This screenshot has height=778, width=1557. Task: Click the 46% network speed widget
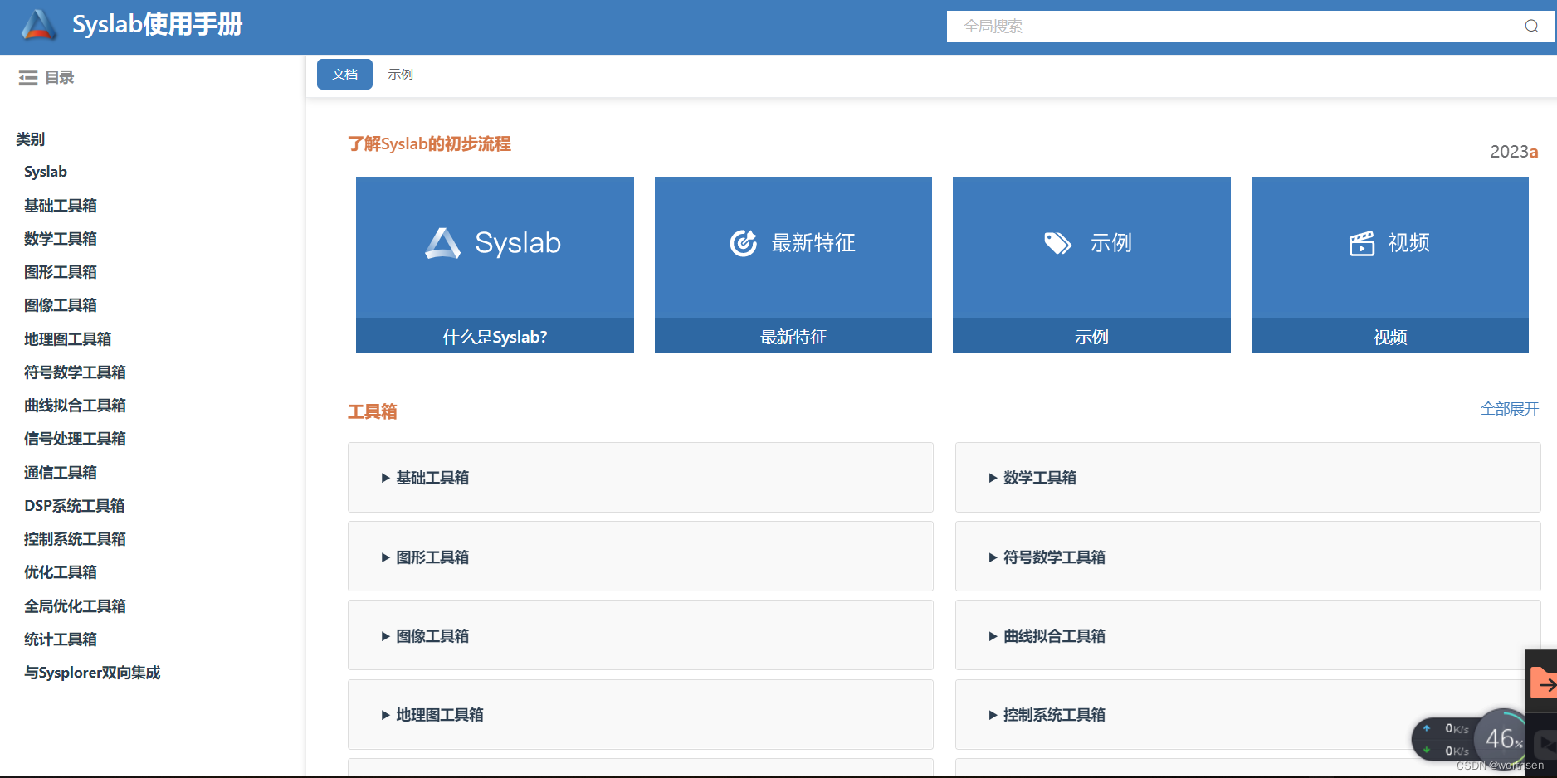[x=1503, y=737]
